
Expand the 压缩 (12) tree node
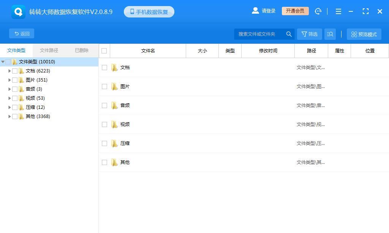click(9, 107)
